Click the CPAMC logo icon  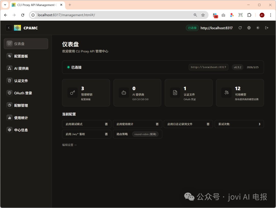17,28
